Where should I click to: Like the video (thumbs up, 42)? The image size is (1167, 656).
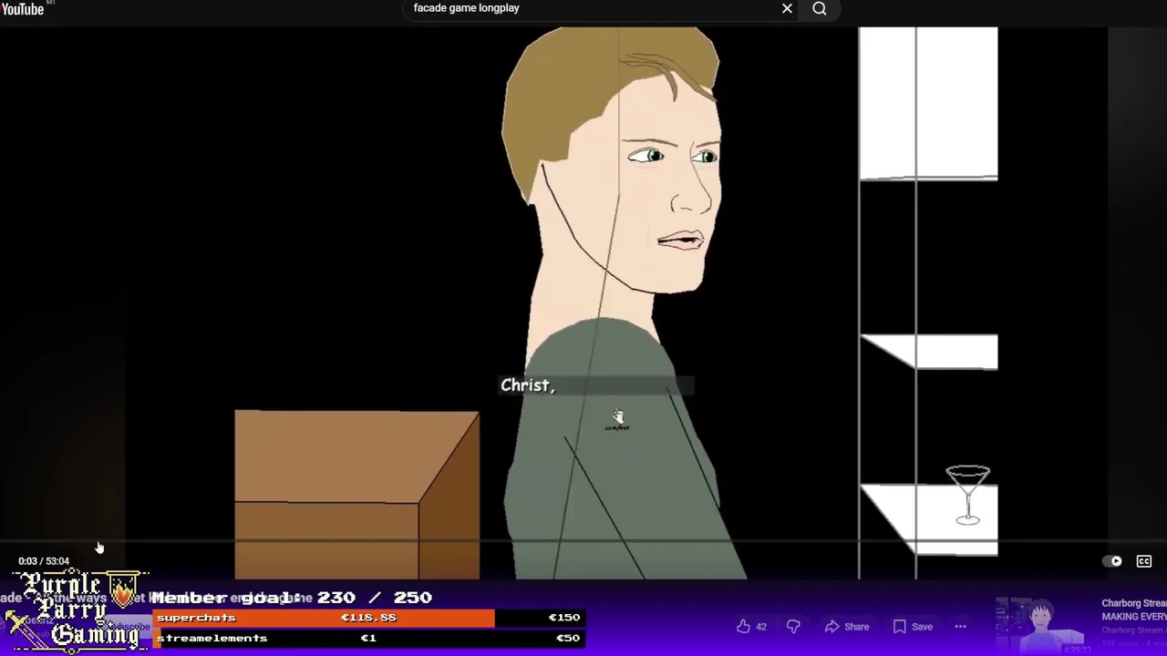752,627
